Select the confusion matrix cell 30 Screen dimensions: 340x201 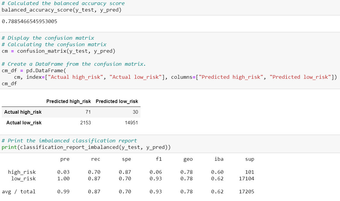click(x=135, y=112)
